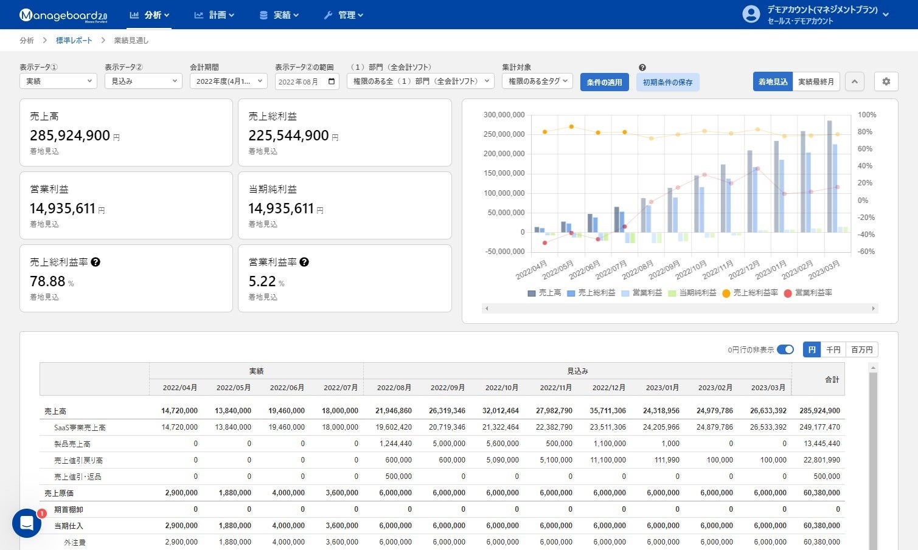918x550 pixels.
Task: Click the user account avatar icon
Action: [x=751, y=15]
